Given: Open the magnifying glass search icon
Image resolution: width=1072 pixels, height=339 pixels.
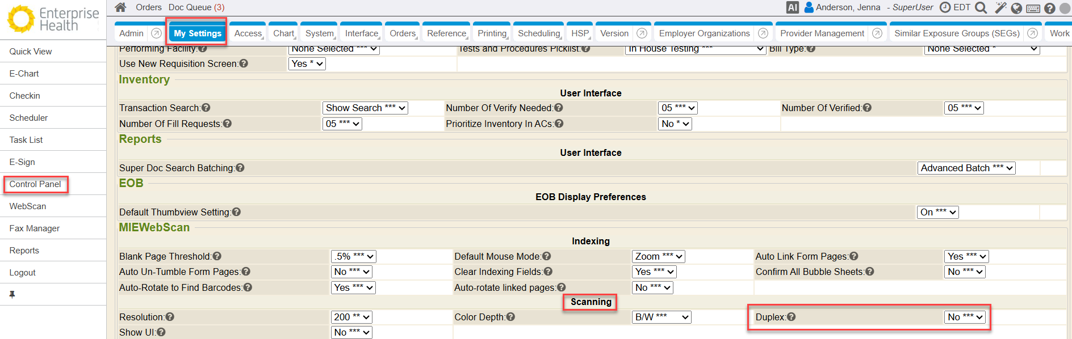Looking at the screenshot, I should pyautogui.click(x=981, y=8).
